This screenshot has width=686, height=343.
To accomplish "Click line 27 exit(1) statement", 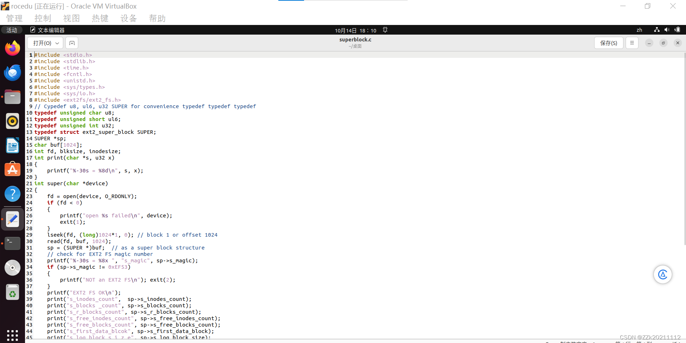I will 73,222.
